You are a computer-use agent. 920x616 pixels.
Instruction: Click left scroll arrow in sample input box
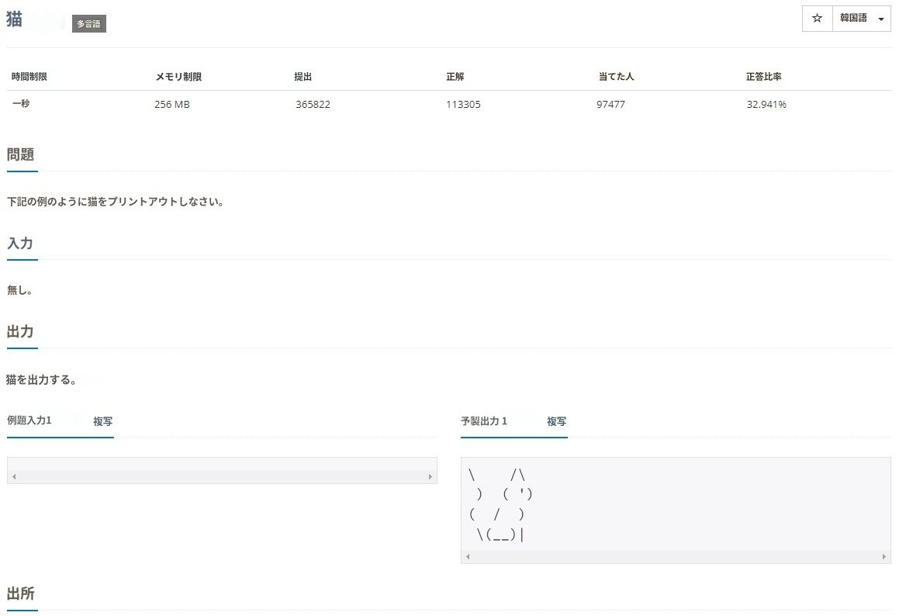[x=14, y=476]
